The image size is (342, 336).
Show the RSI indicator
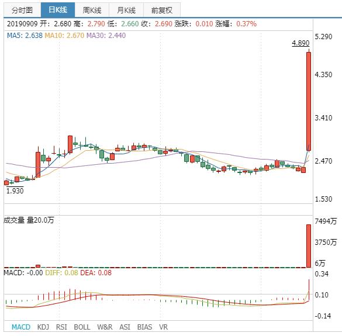tap(61, 327)
